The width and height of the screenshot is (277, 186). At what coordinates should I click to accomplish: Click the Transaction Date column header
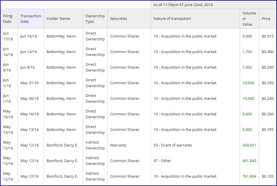[30, 19]
